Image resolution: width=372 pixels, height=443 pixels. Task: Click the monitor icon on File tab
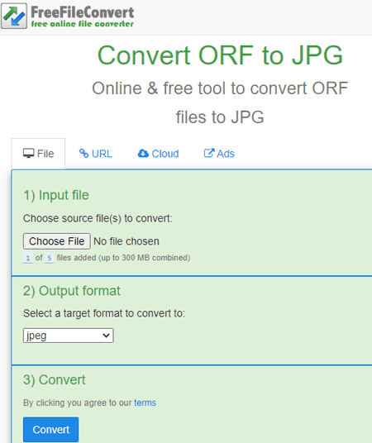pyautogui.click(x=29, y=154)
